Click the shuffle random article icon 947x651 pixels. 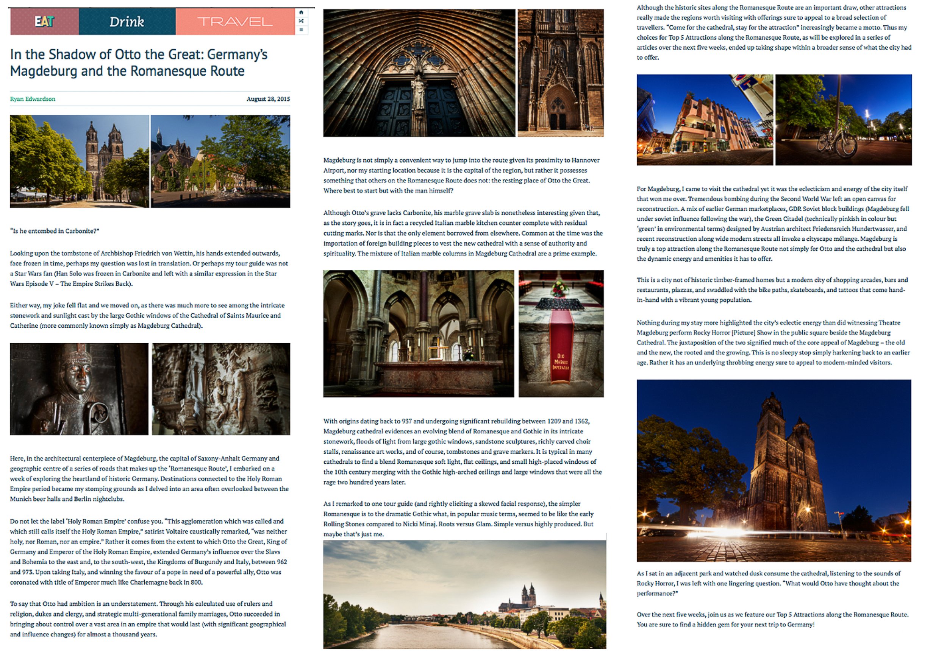pos(301,21)
